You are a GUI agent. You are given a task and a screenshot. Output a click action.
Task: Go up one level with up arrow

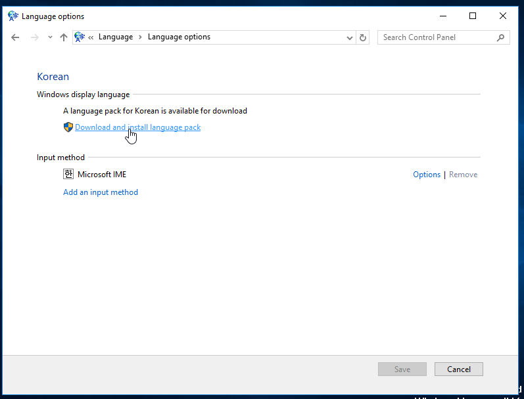64,37
